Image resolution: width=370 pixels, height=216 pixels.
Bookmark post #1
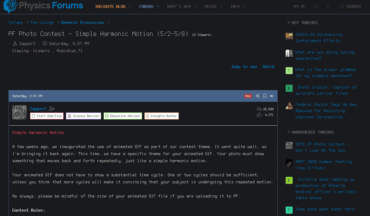coord(265,96)
